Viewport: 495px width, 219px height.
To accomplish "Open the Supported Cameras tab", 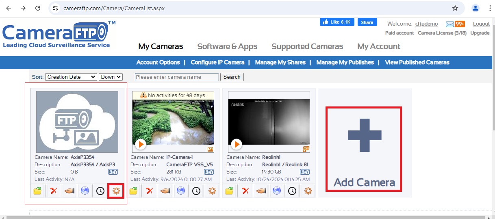I will [x=307, y=46].
